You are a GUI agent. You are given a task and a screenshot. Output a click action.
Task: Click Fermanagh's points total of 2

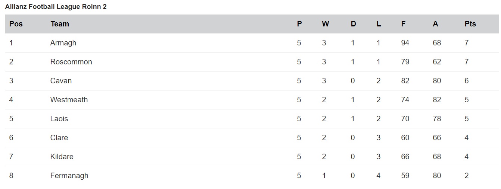467,176
